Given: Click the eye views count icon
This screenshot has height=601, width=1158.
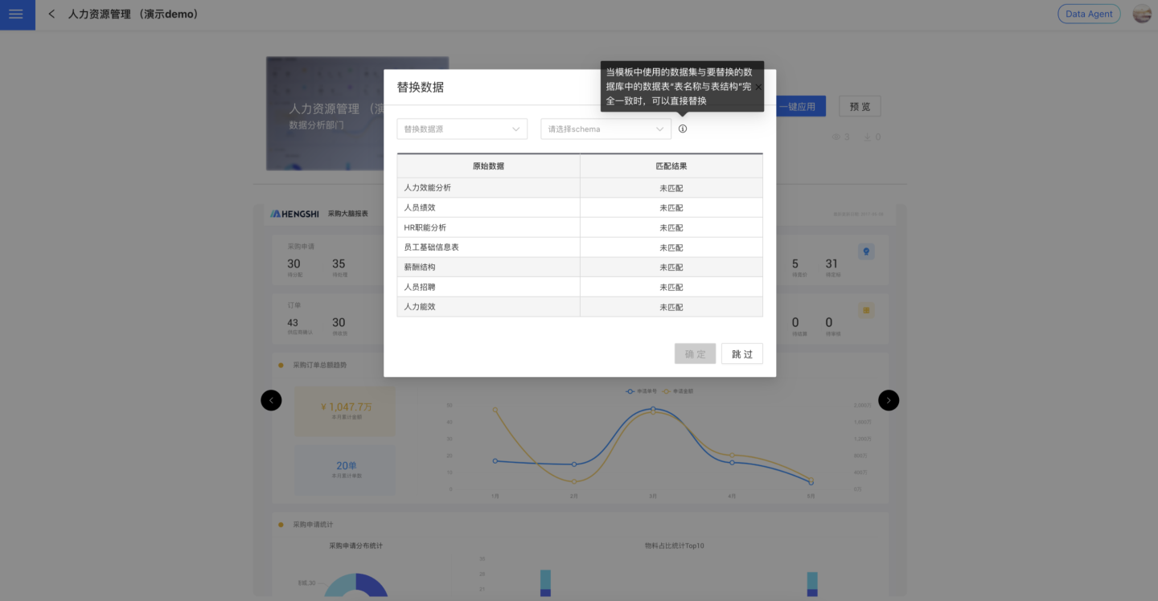Looking at the screenshot, I should 836,137.
